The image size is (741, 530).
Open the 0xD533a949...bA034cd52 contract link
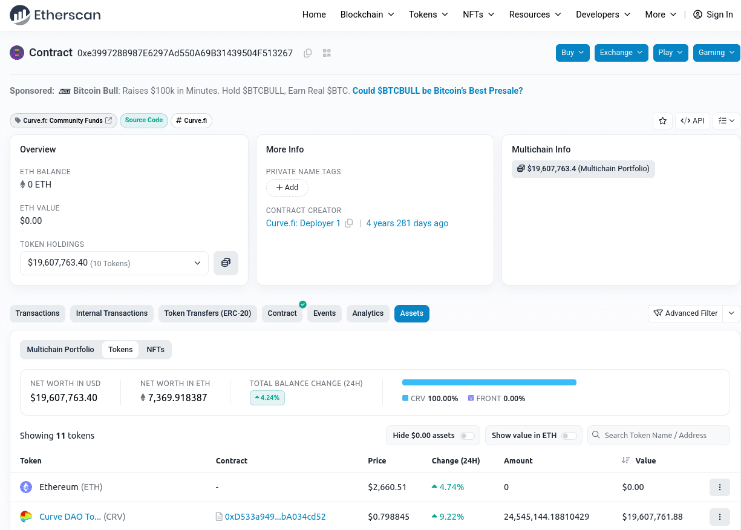point(275,517)
